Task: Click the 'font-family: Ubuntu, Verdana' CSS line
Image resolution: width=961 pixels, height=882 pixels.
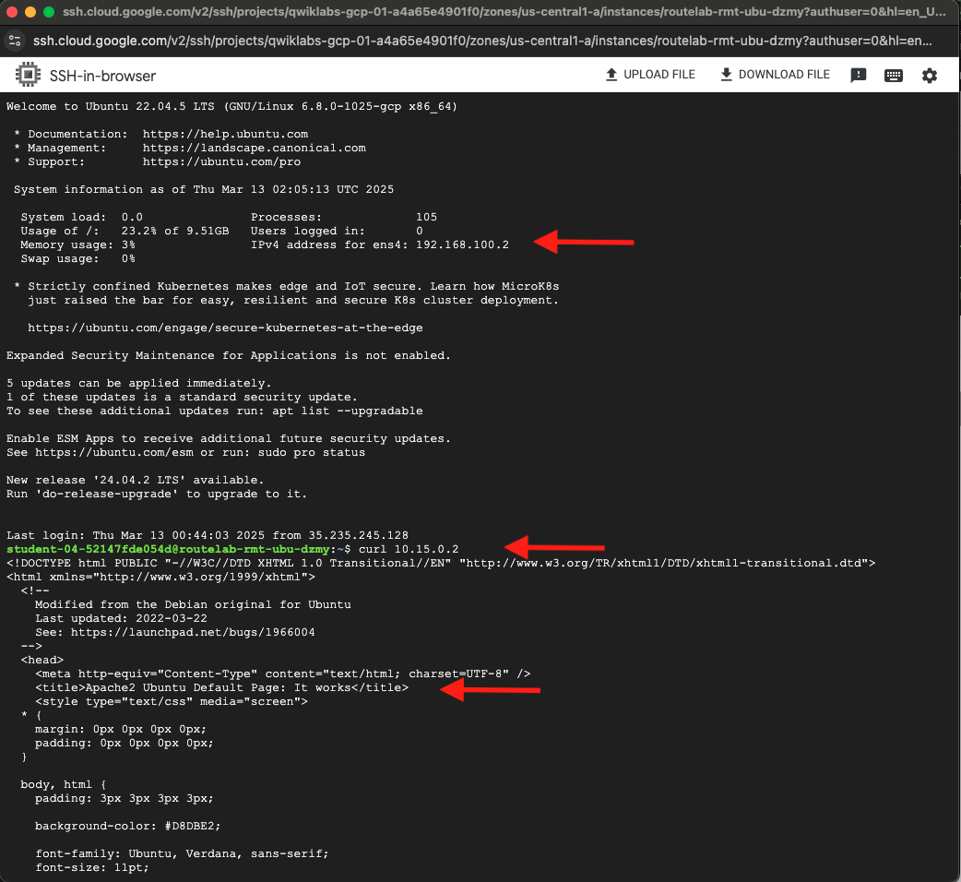Action: pyautogui.click(x=182, y=853)
